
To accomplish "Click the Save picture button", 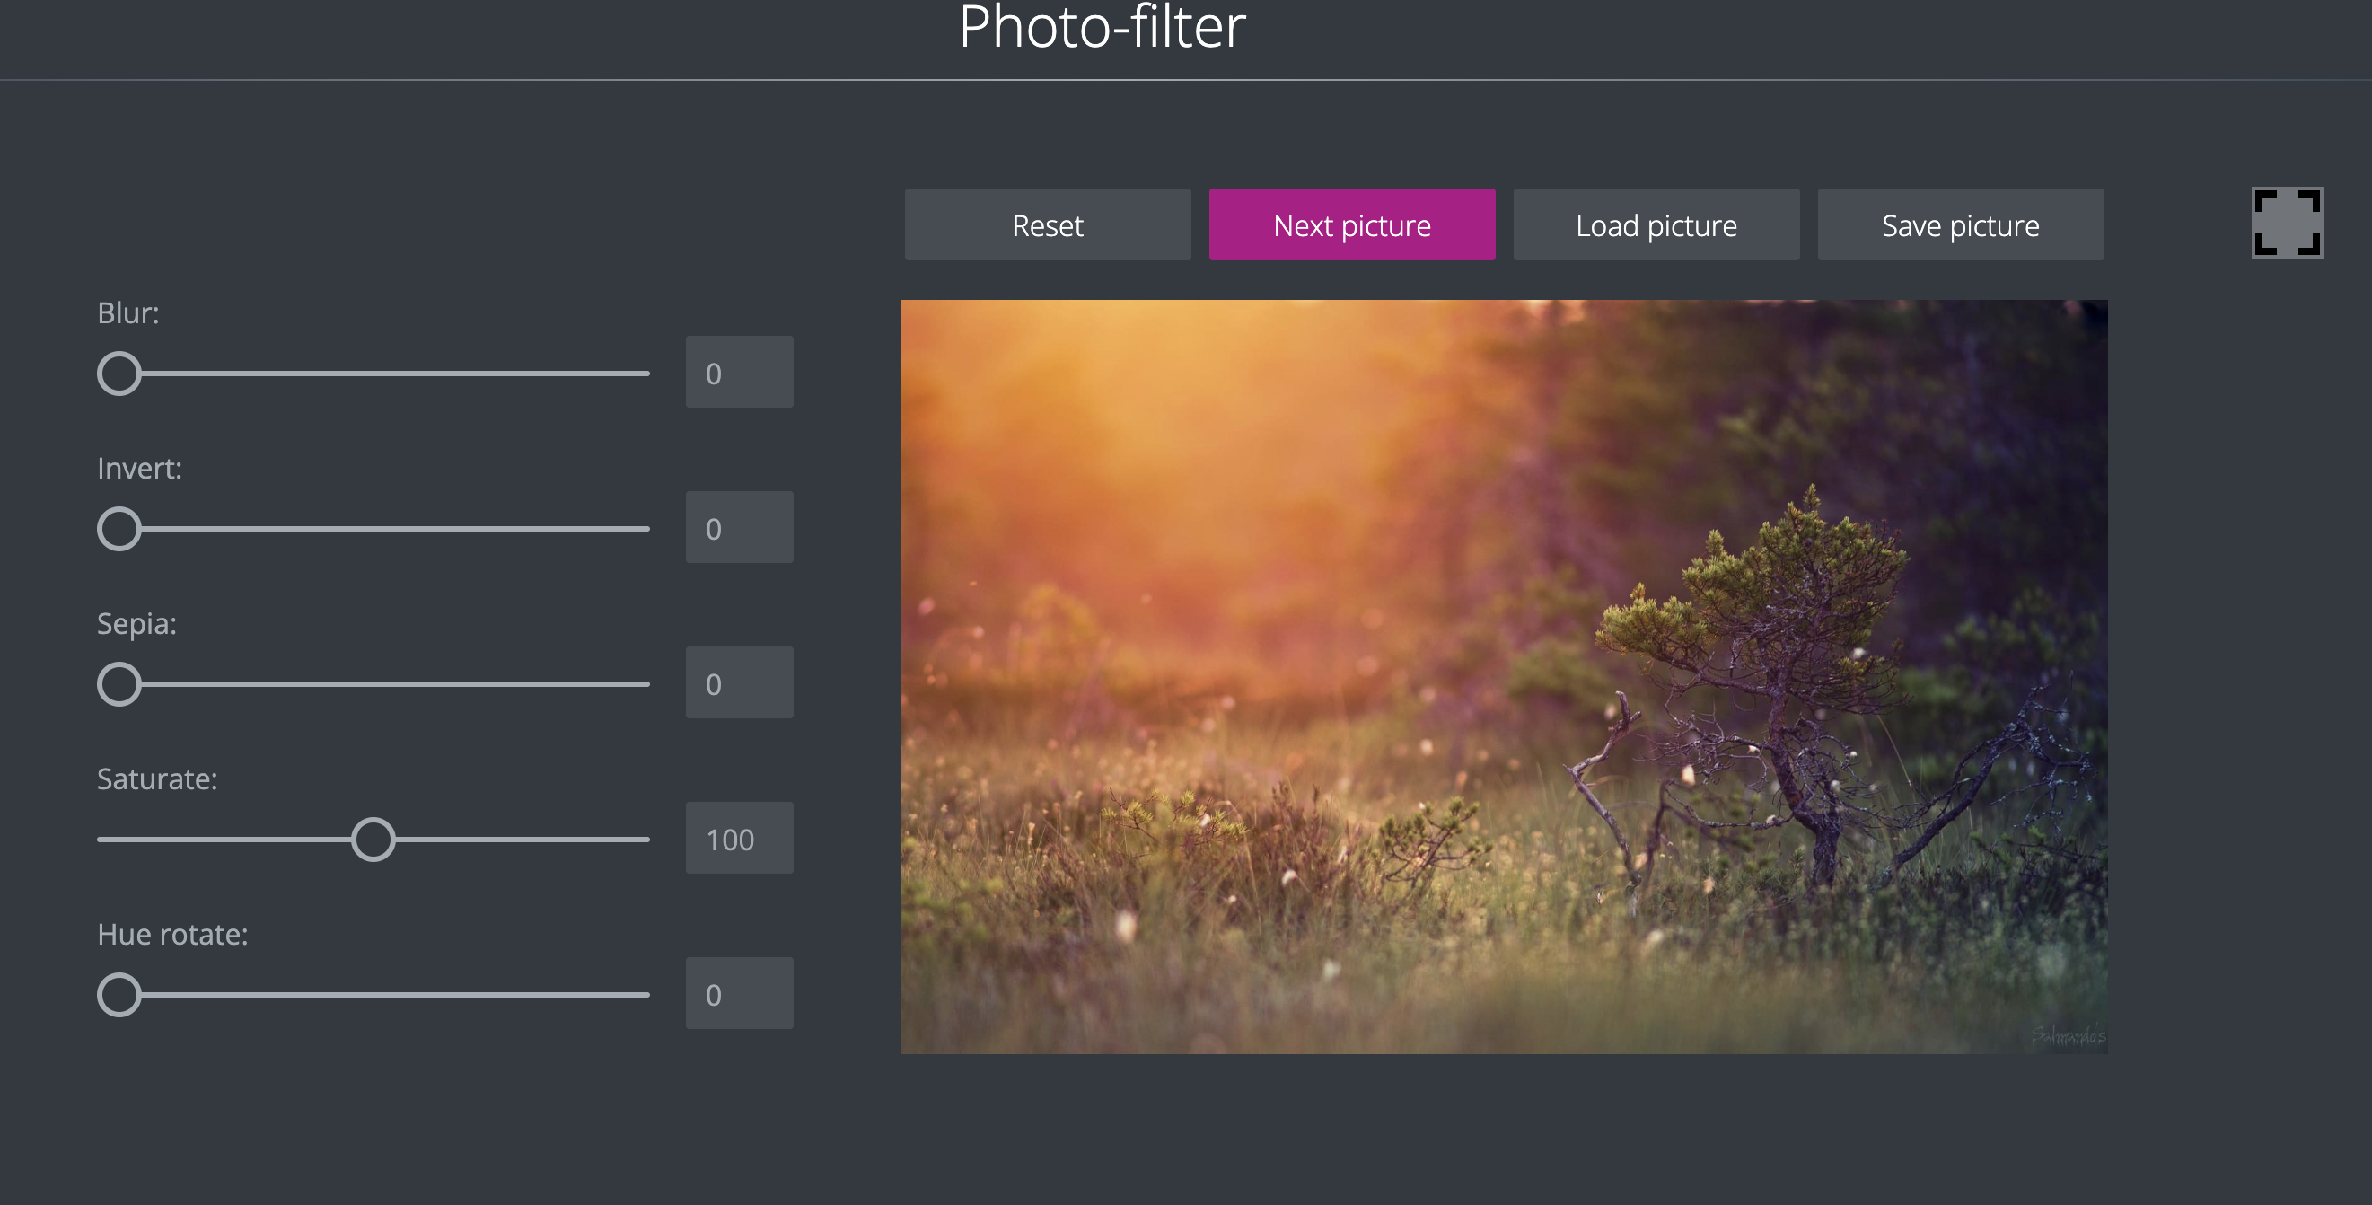I will [1960, 224].
